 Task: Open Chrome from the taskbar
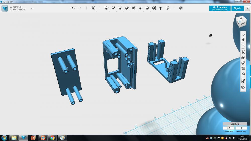(x=52, y=138)
